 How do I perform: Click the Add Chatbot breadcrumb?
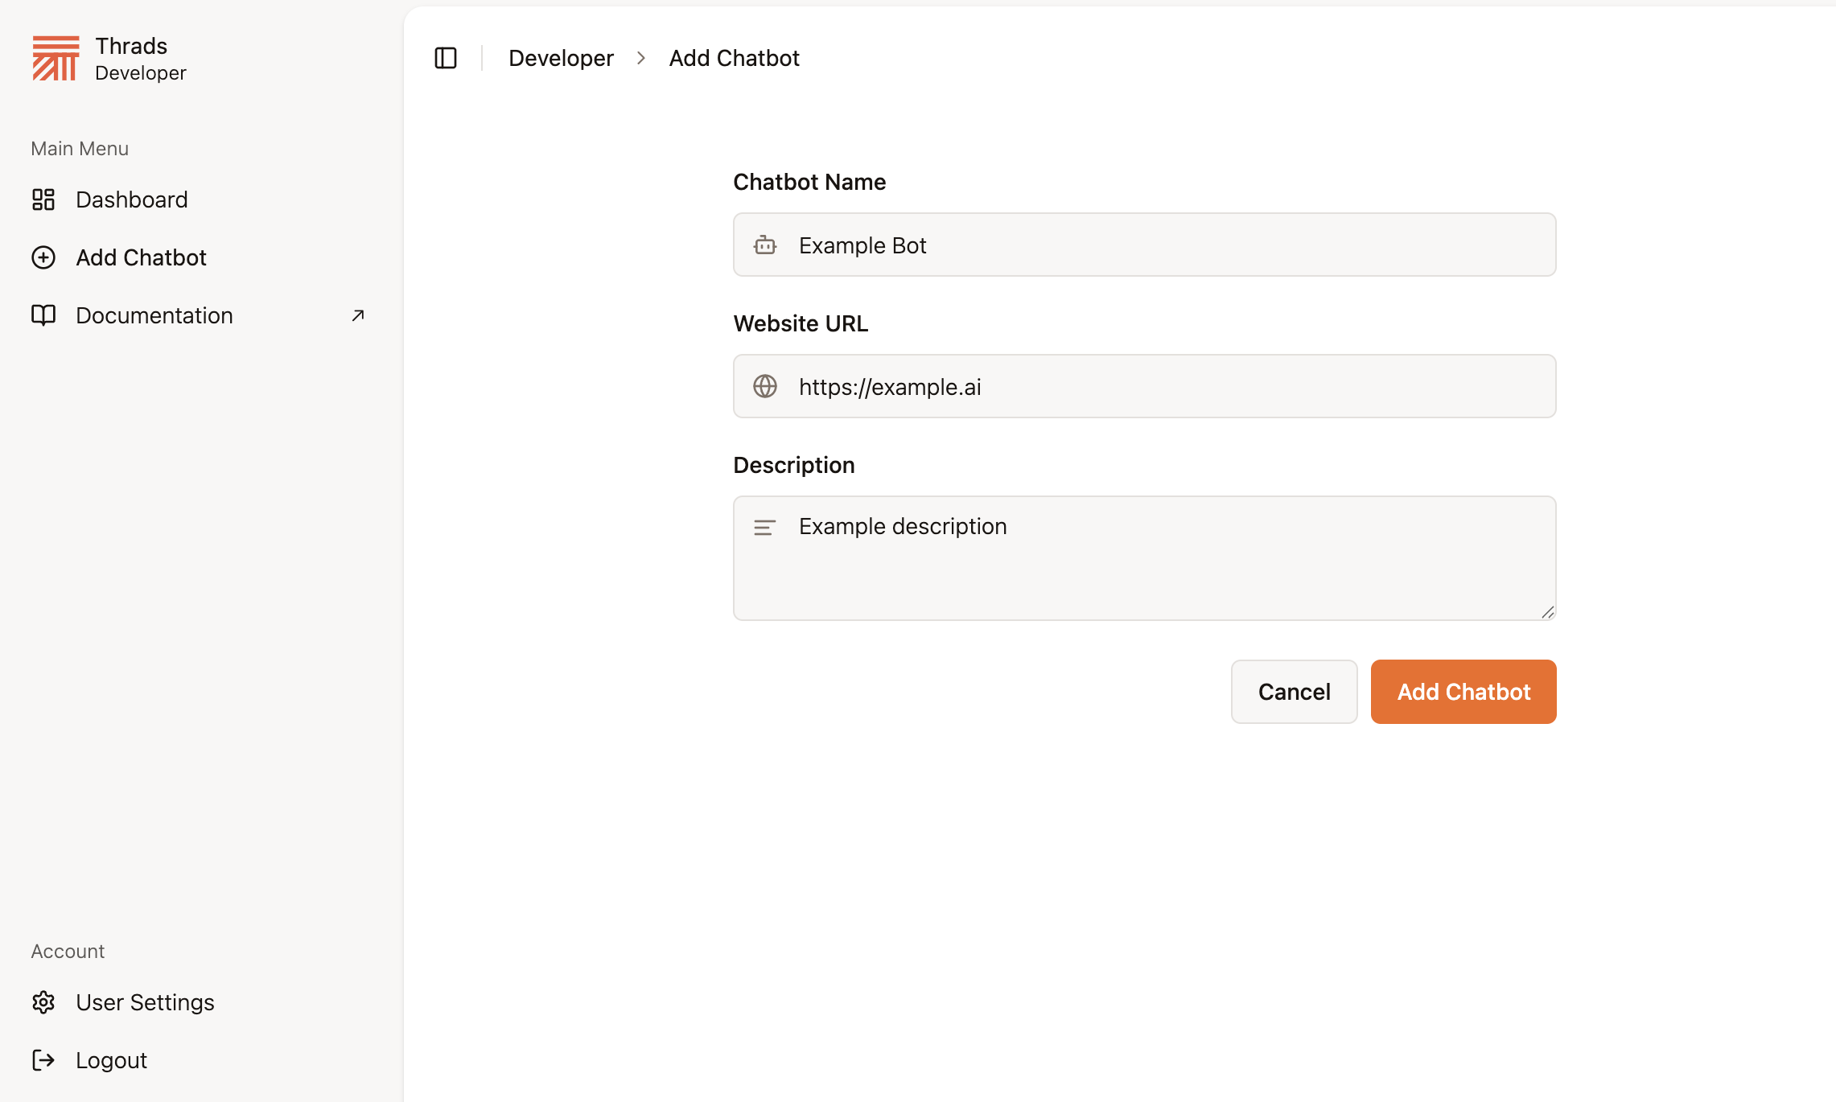tap(734, 58)
